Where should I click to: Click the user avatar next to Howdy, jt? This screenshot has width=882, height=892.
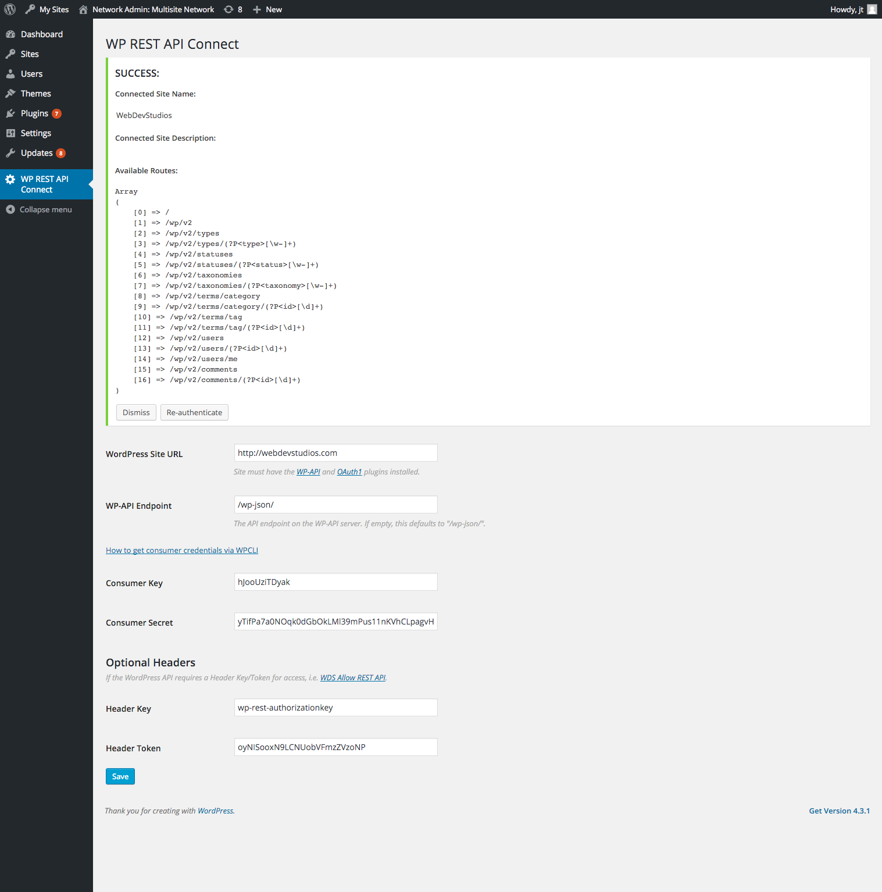[x=872, y=9]
